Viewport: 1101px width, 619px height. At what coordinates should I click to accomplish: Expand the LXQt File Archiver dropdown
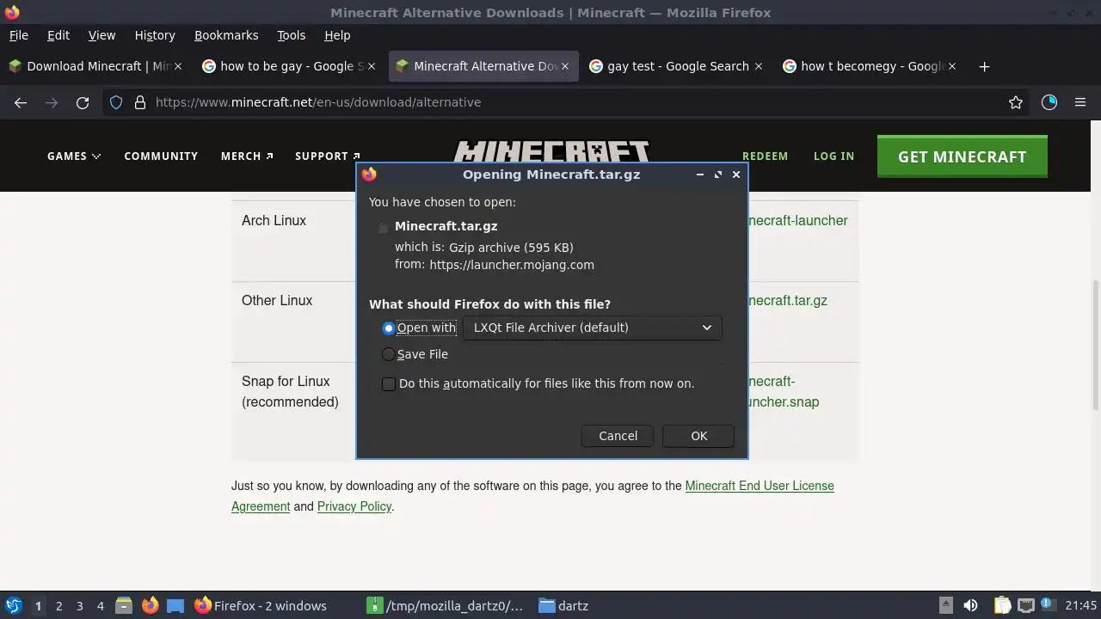(592, 328)
